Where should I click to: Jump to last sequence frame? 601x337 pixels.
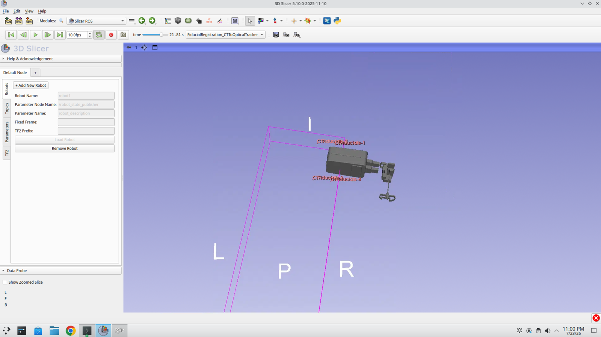tap(60, 35)
